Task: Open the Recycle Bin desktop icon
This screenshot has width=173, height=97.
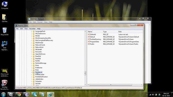Action: tap(5, 32)
